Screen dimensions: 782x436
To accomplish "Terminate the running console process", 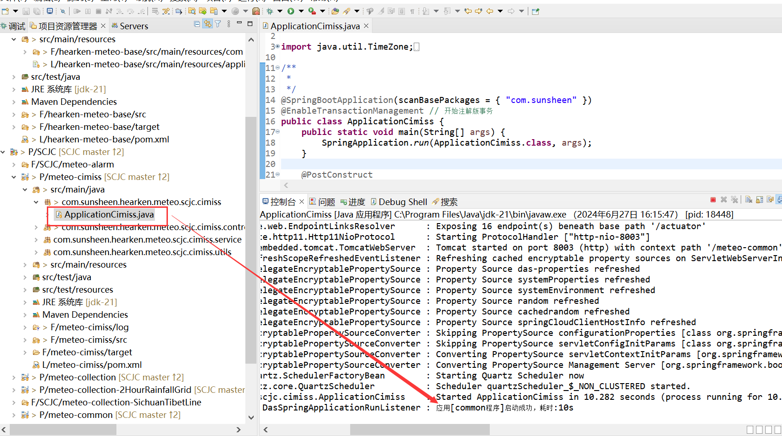I will tap(713, 199).
